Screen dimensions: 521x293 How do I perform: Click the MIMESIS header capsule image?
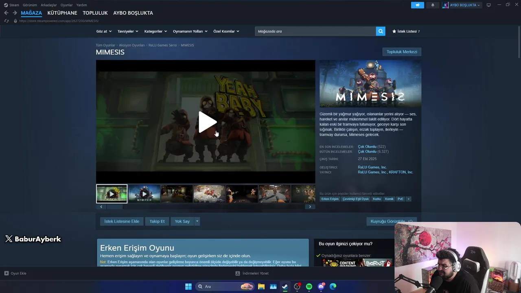pos(370,84)
